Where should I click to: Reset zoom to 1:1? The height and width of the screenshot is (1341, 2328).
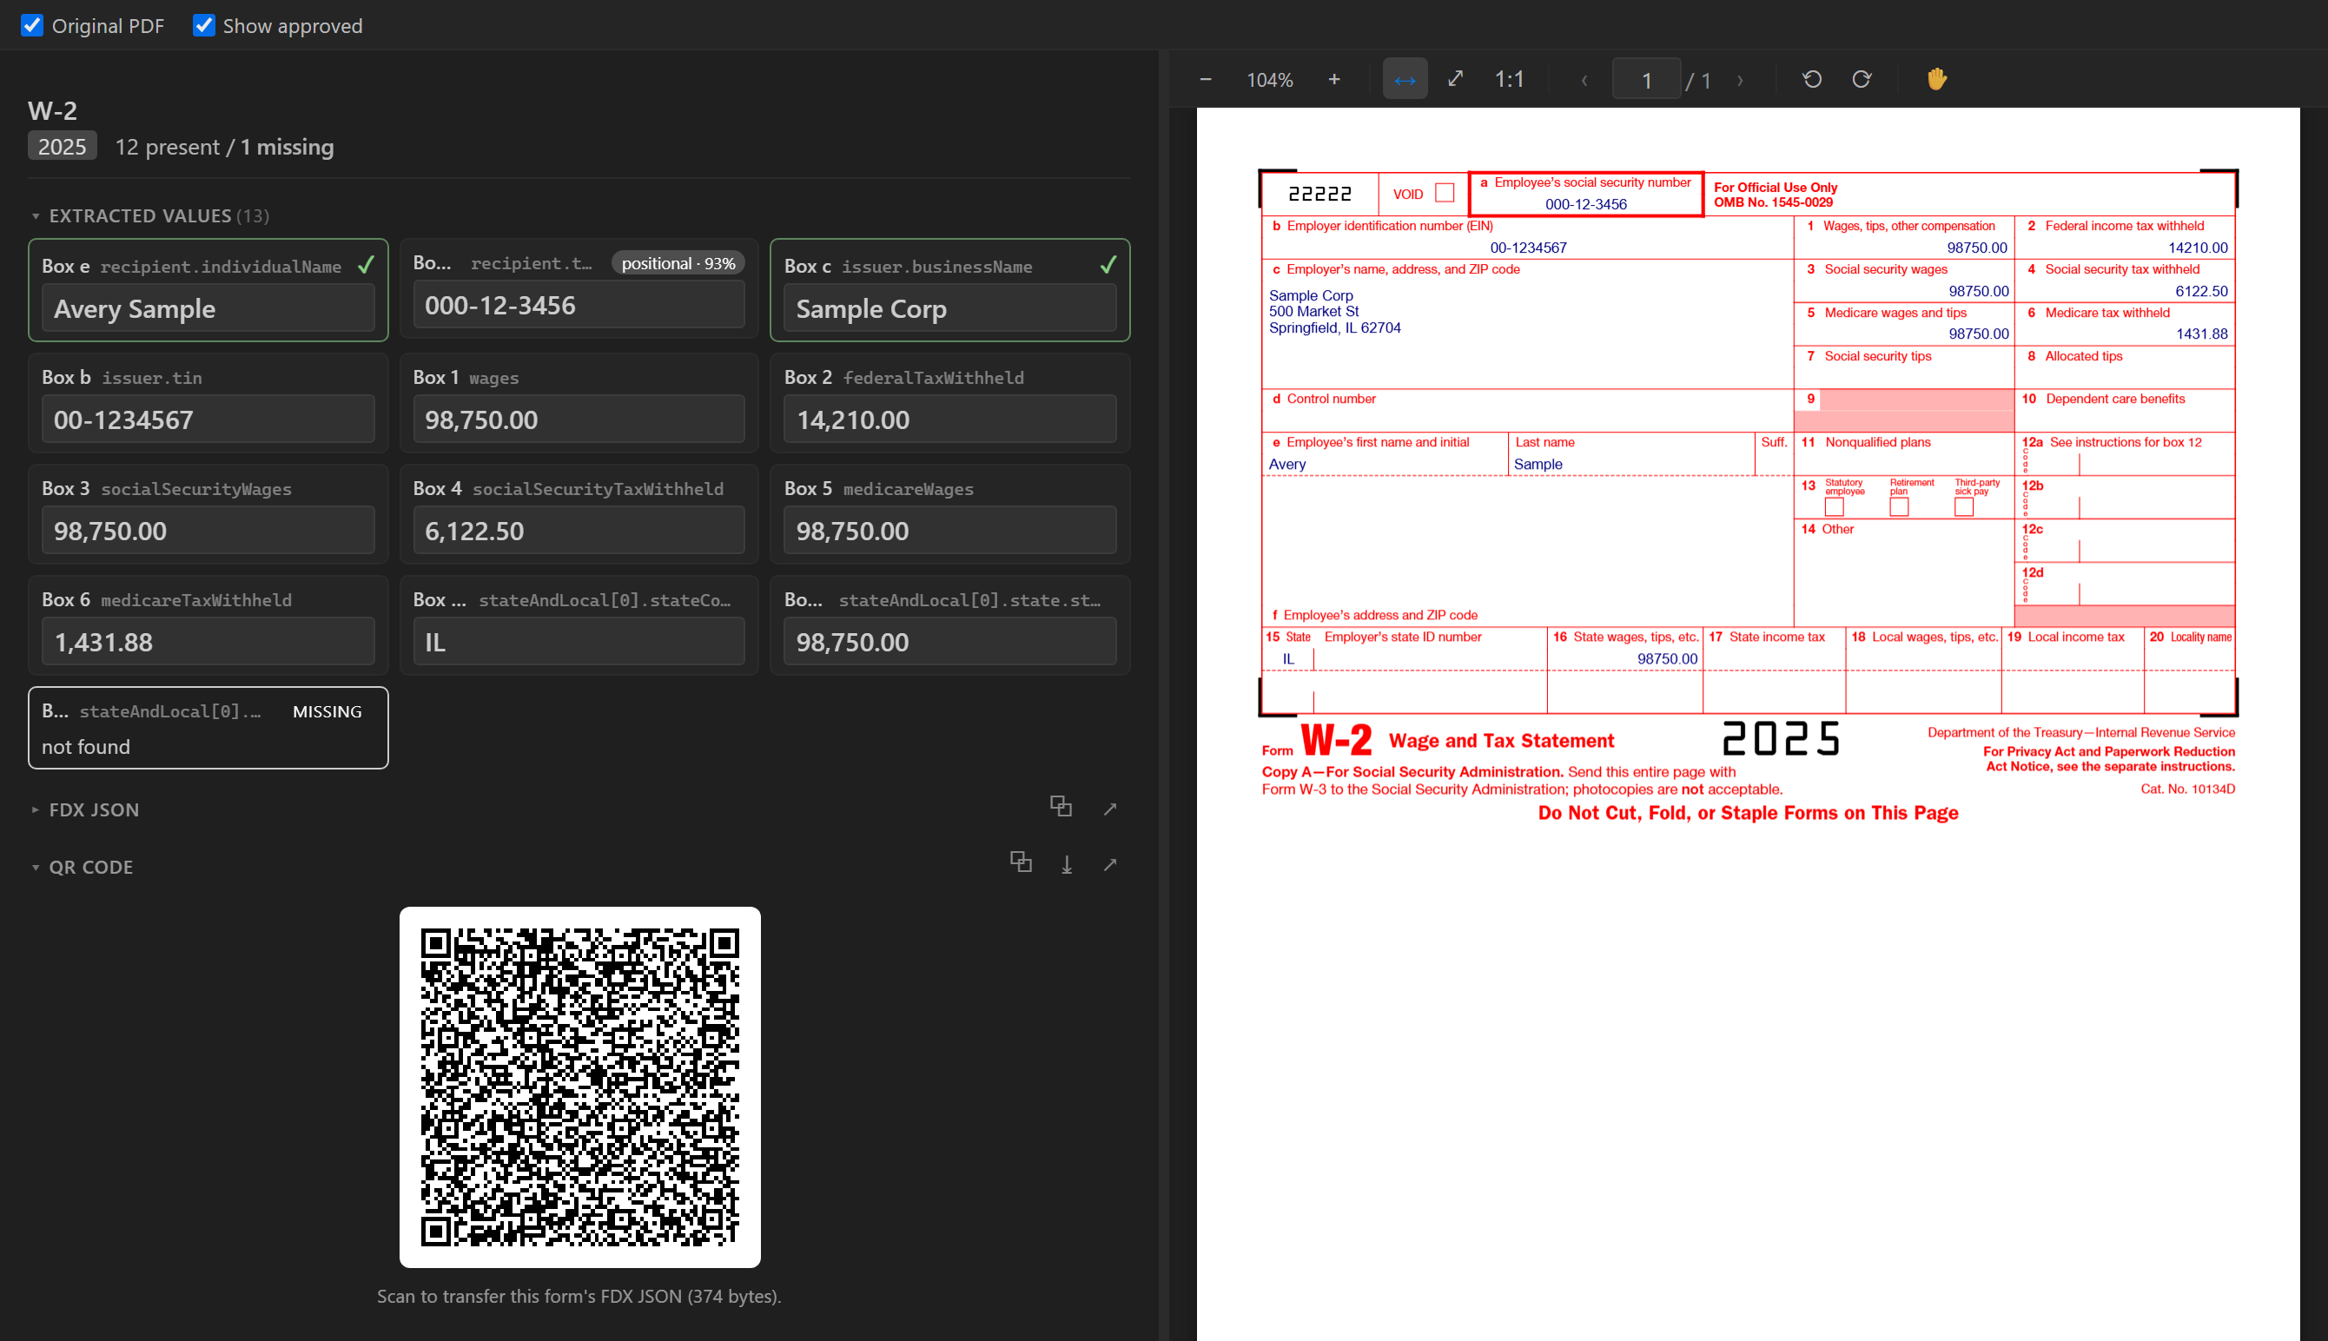1508,79
